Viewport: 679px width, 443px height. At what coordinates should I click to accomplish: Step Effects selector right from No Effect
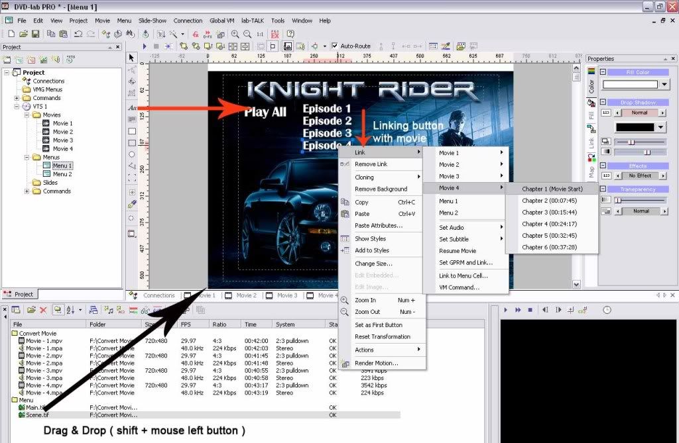662,175
